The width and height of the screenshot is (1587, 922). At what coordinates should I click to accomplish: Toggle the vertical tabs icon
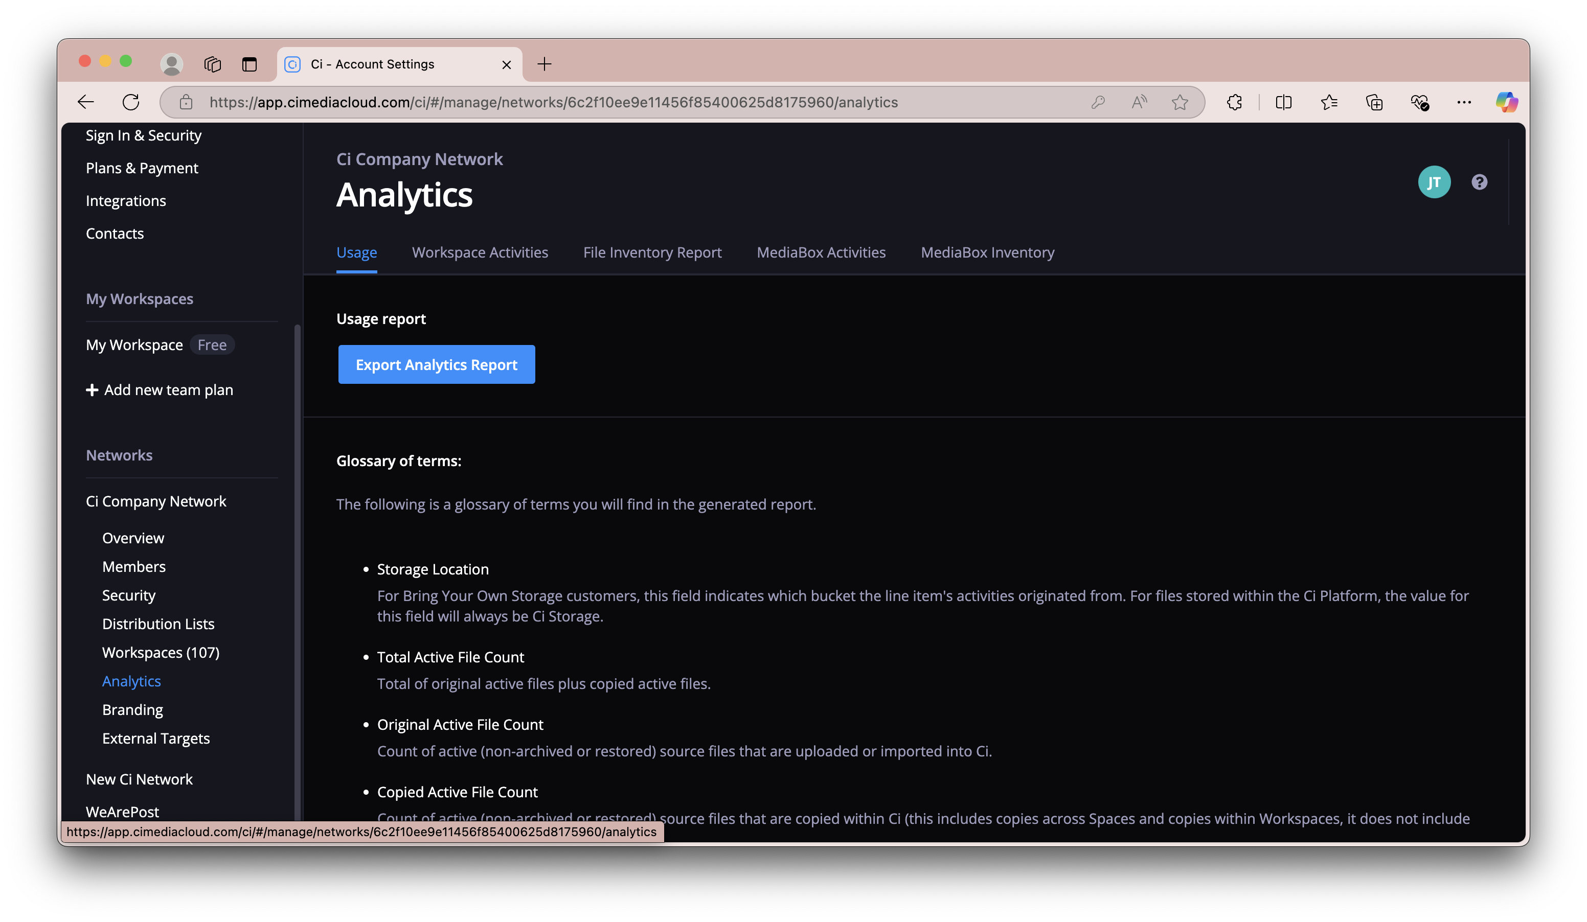tap(250, 63)
